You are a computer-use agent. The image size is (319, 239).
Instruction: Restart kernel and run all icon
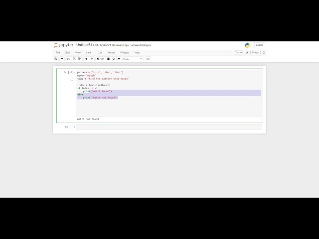point(119,59)
